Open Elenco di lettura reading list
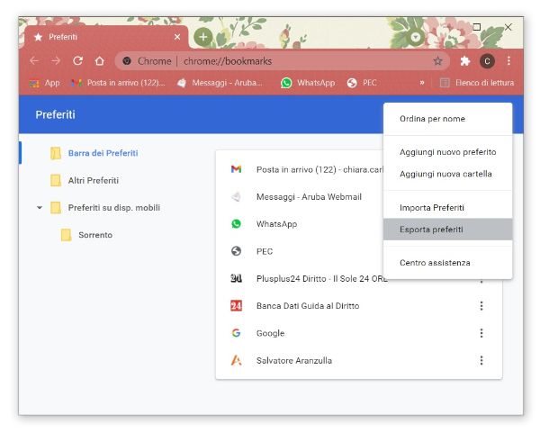This screenshot has height=442, width=549. point(477,83)
